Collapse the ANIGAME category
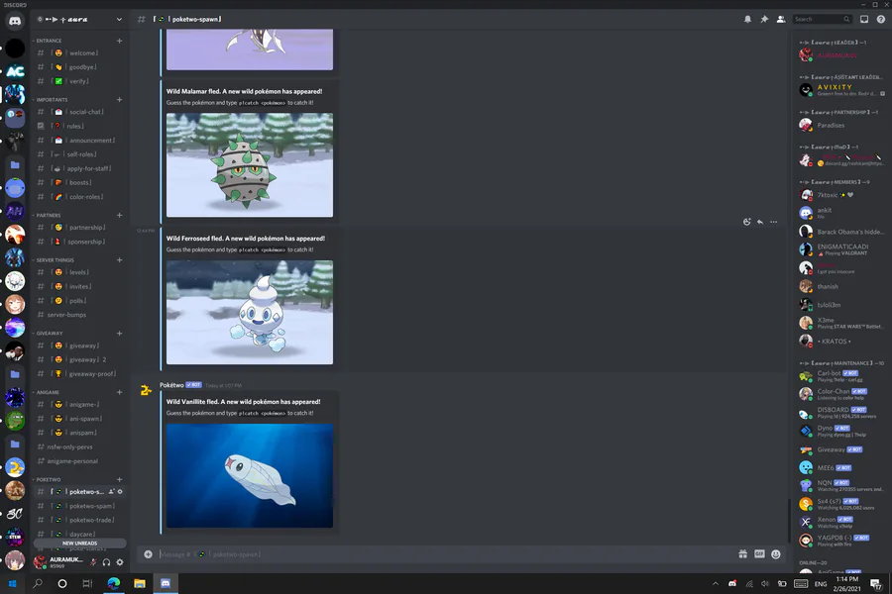The width and height of the screenshot is (892, 594). tap(48, 392)
